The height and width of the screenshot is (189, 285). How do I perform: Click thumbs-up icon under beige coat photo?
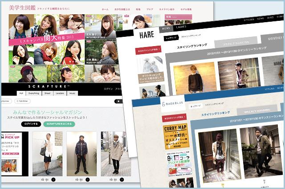(x=111, y=180)
